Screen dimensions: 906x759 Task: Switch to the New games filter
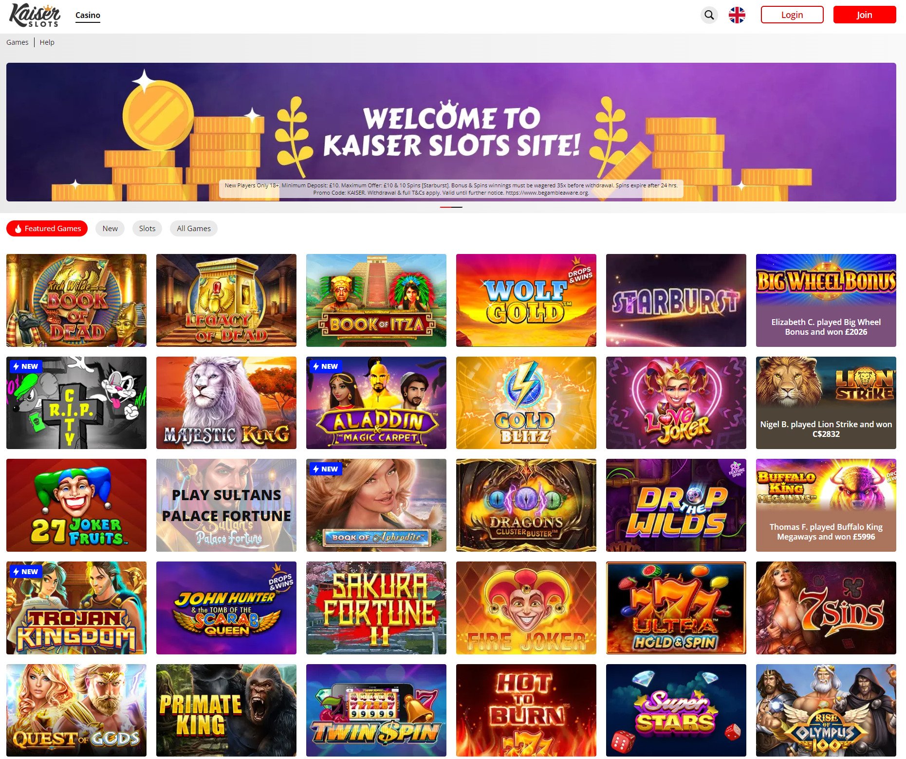[x=110, y=229]
